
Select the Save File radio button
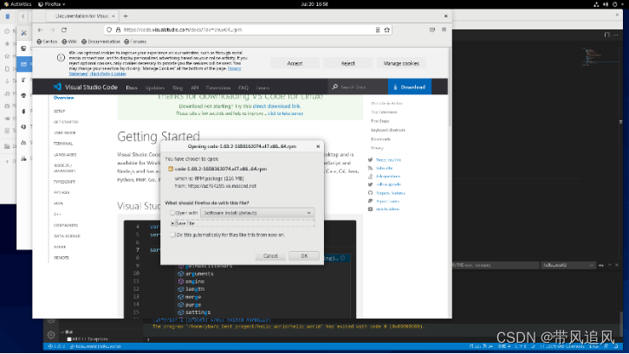(172, 223)
